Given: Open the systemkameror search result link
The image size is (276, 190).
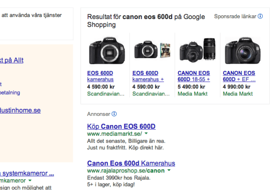Looking at the screenshot, I should tap(27, 173).
